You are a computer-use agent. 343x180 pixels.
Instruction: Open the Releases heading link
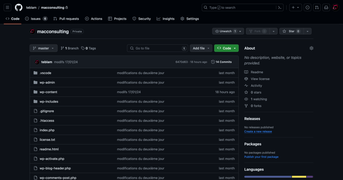pyautogui.click(x=252, y=119)
